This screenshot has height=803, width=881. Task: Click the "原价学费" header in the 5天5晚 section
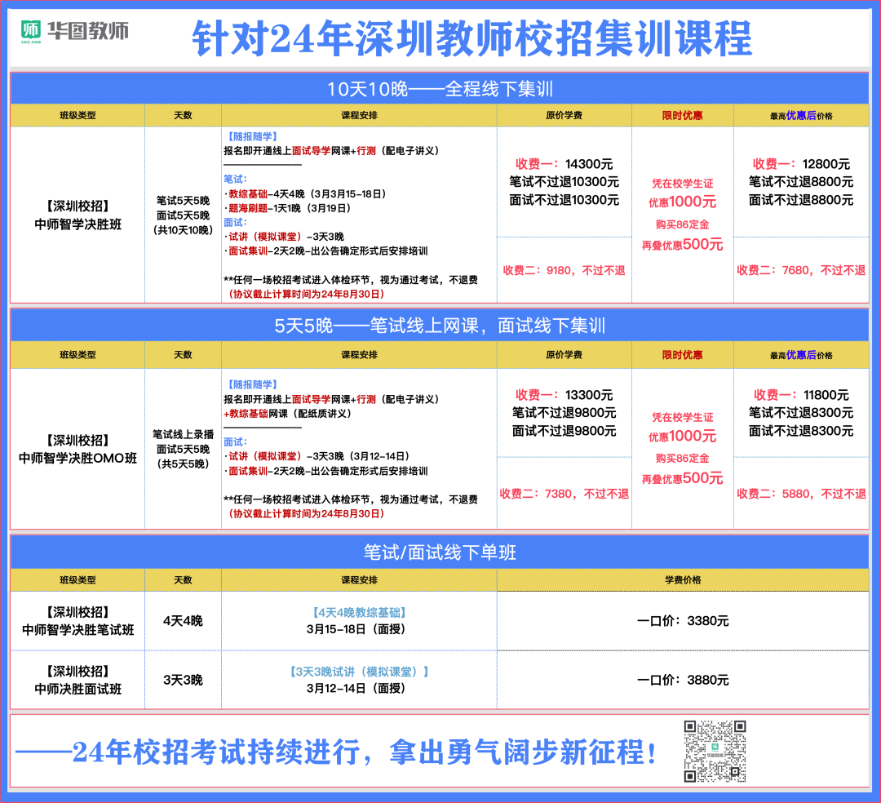tap(564, 355)
